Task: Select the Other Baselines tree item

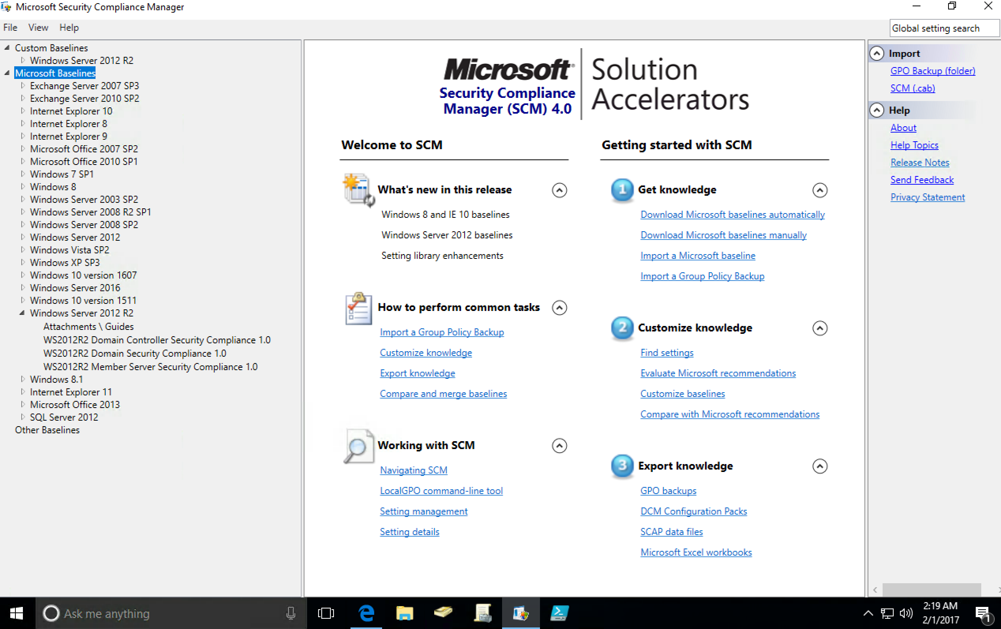Action: (47, 430)
